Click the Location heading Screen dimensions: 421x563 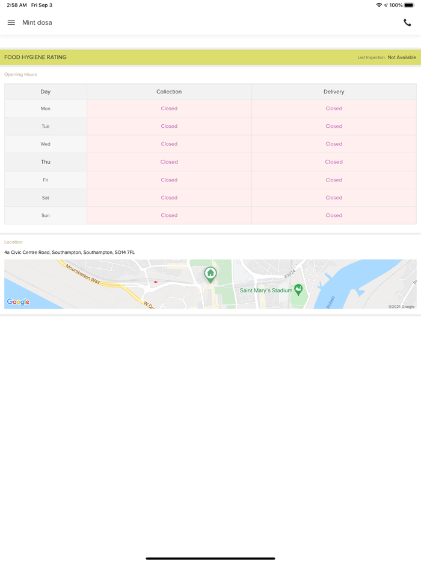pyautogui.click(x=13, y=242)
